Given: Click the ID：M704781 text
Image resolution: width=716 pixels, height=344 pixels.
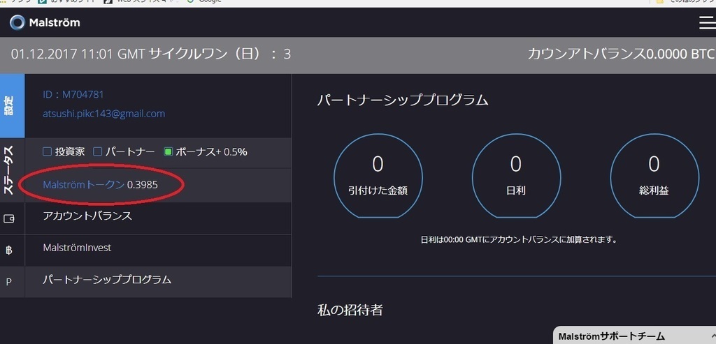Looking at the screenshot, I should click(x=73, y=94).
